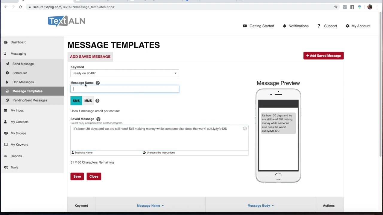The height and width of the screenshot is (215, 383).
Task: Open the Keyword dropdown
Action: 125,73
